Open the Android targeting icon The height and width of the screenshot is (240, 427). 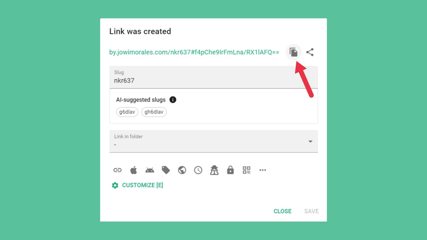pos(149,170)
